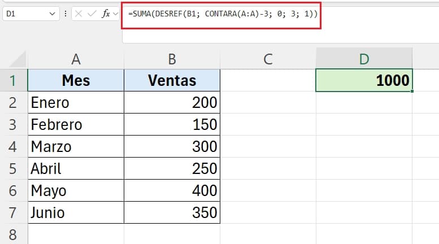The height and width of the screenshot is (244, 439).
Task: Select row 6 header
Action: (14, 190)
